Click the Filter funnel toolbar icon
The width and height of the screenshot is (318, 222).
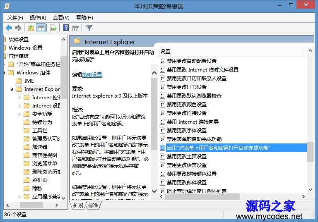89,28
